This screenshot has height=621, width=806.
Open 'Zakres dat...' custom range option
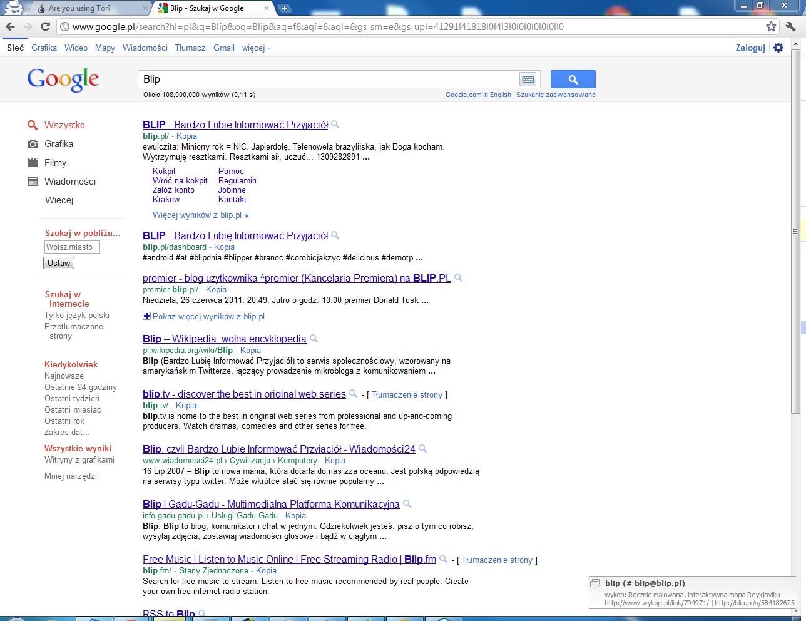click(x=67, y=432)
